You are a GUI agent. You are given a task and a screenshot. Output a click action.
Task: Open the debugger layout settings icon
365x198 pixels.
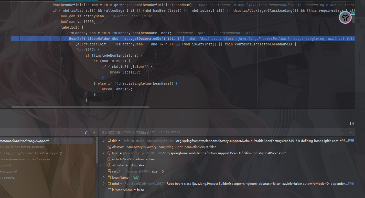[352, 123]
